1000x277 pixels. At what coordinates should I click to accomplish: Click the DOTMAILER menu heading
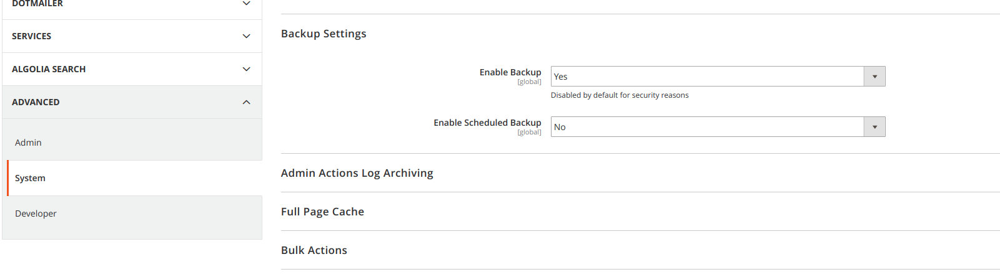click(37, 4)
